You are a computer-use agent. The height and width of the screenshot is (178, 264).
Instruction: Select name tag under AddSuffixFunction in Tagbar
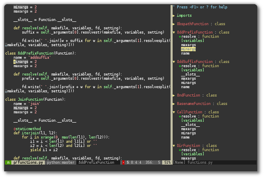(x=185, y=87)
